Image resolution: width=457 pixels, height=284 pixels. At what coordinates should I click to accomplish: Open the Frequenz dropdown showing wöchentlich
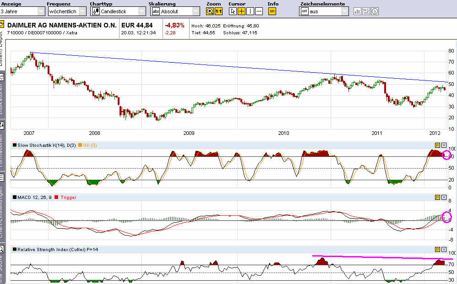click(x=67, y=11)
